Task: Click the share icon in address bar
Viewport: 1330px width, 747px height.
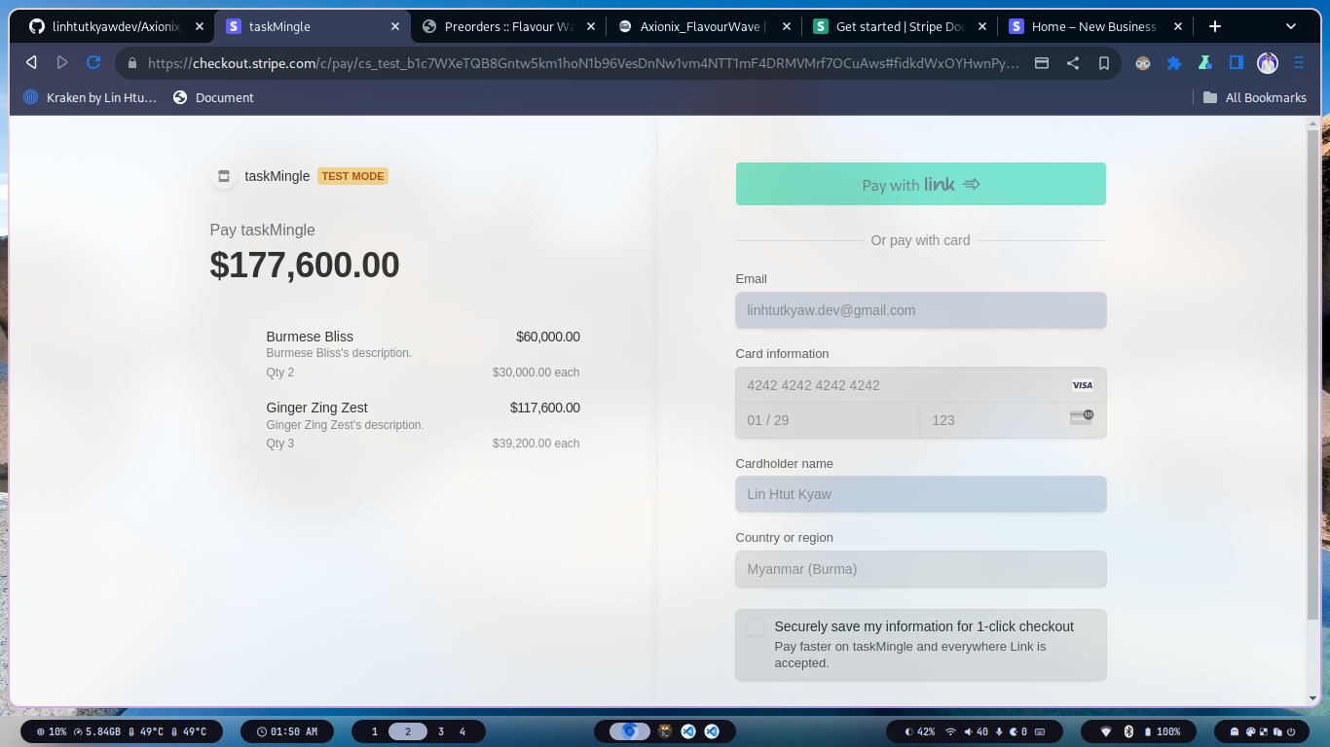Action: [1073, 63]
